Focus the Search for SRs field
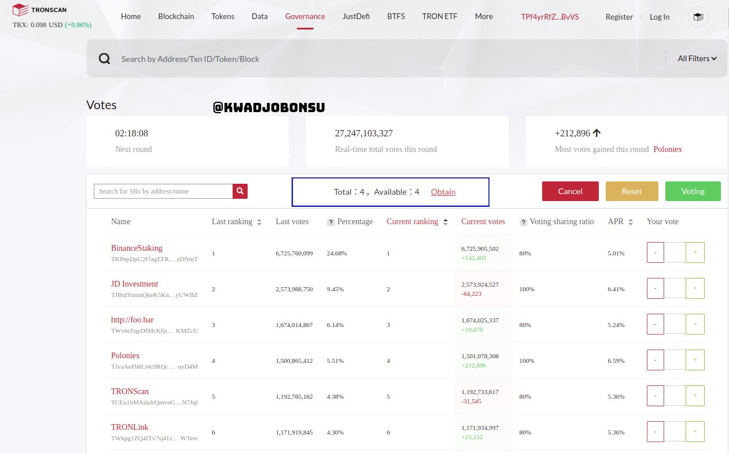 163,191
